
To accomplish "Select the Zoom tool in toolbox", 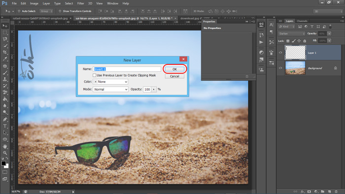I will (5, 153).
